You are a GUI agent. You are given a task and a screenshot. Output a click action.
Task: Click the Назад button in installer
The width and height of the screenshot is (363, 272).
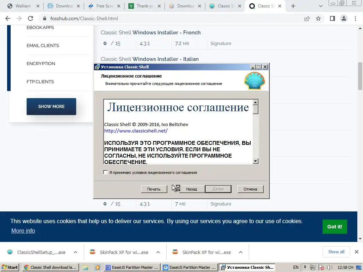point(191,189)
